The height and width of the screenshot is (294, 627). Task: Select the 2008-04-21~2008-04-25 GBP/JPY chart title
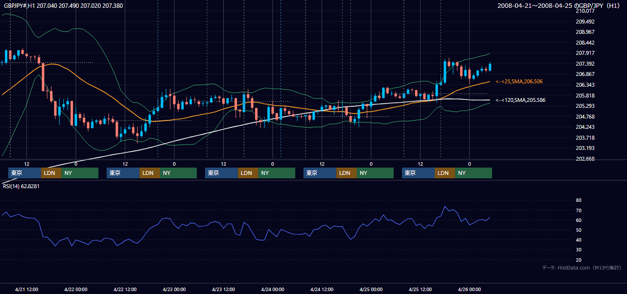tap(559, 5)
